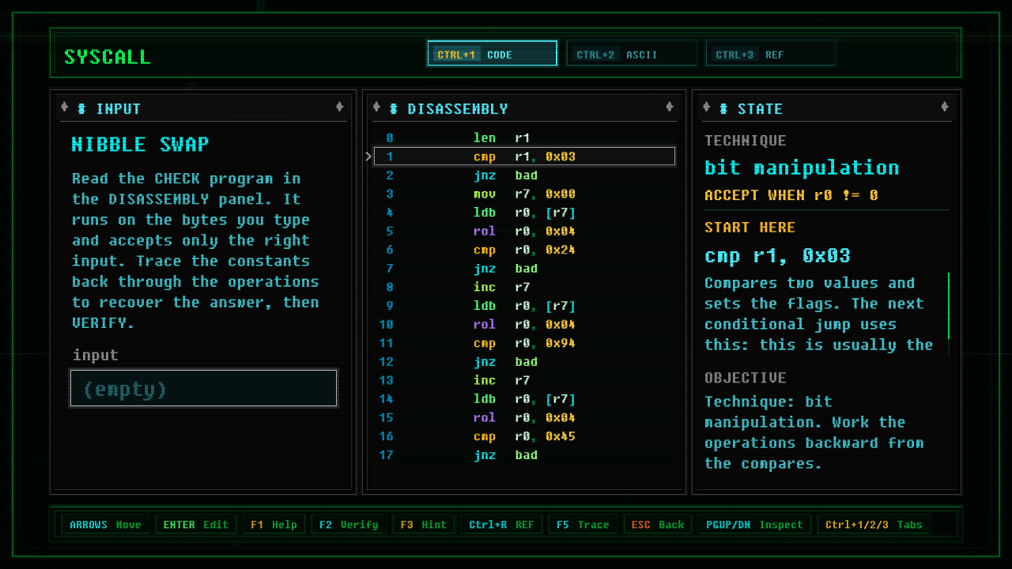Image resolution: width=1012 pixels, height=569 pixels.
Task: Select line 15 rol r0, 0x04
Action: 523,417
